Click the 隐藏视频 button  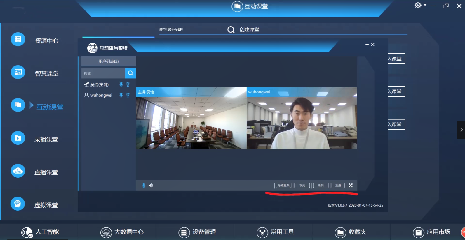pos(283,186)
